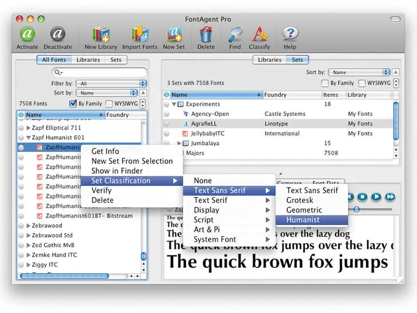Select the Majors set row

click(x=278, y=153)
